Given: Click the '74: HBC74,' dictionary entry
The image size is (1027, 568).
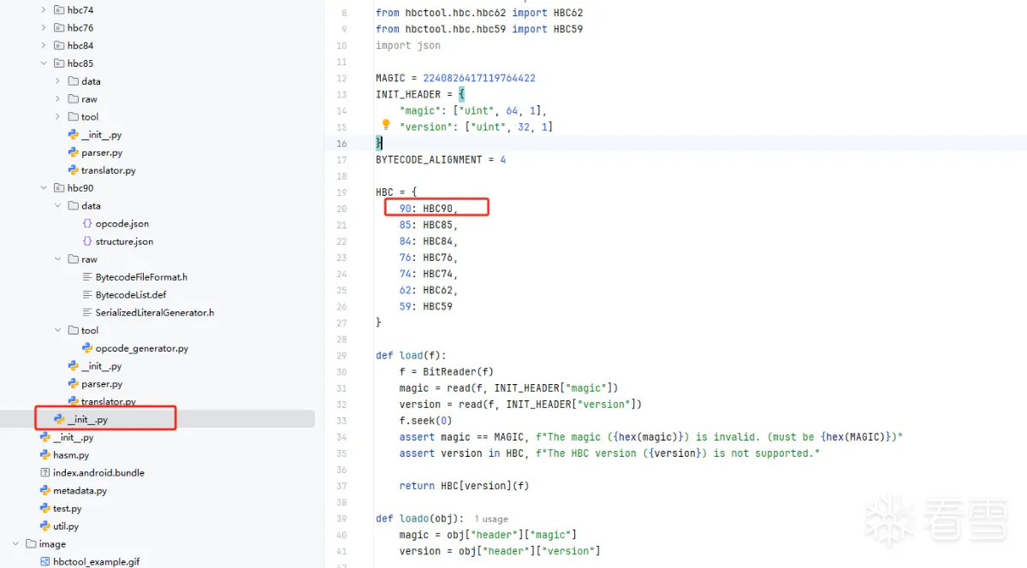Looking at the screenshot, I should [429, 274].
